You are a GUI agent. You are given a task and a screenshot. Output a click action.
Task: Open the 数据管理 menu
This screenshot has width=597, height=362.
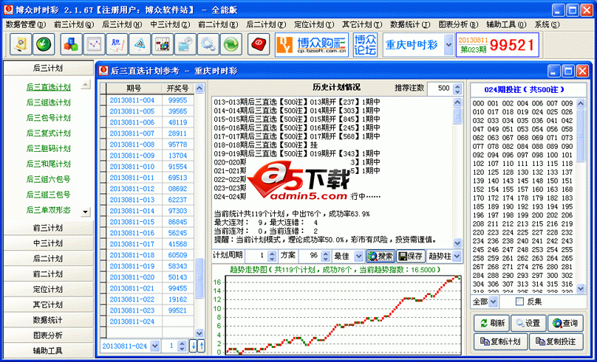[x=26, y=24]
